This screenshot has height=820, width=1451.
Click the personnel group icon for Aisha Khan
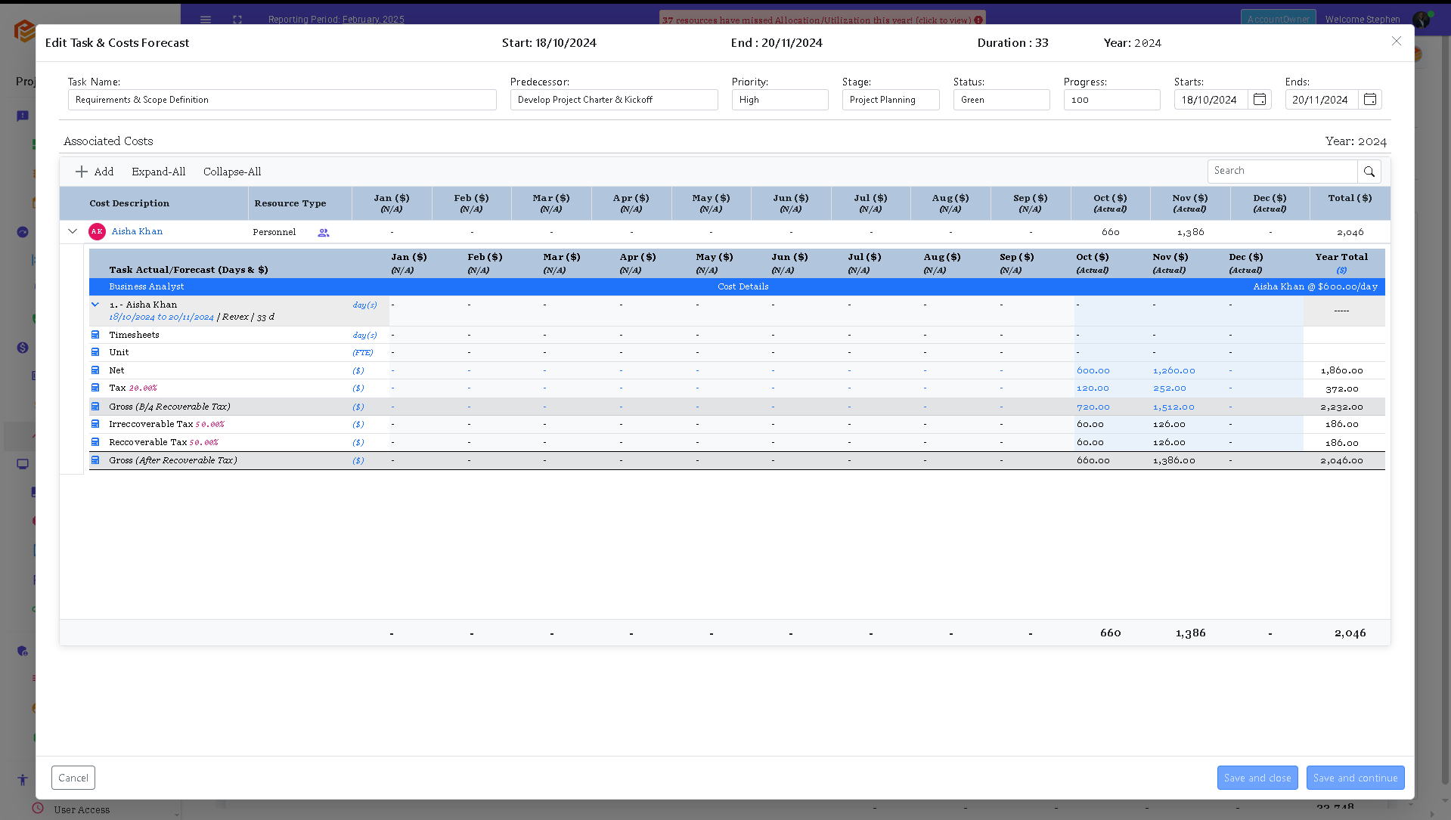324,233
